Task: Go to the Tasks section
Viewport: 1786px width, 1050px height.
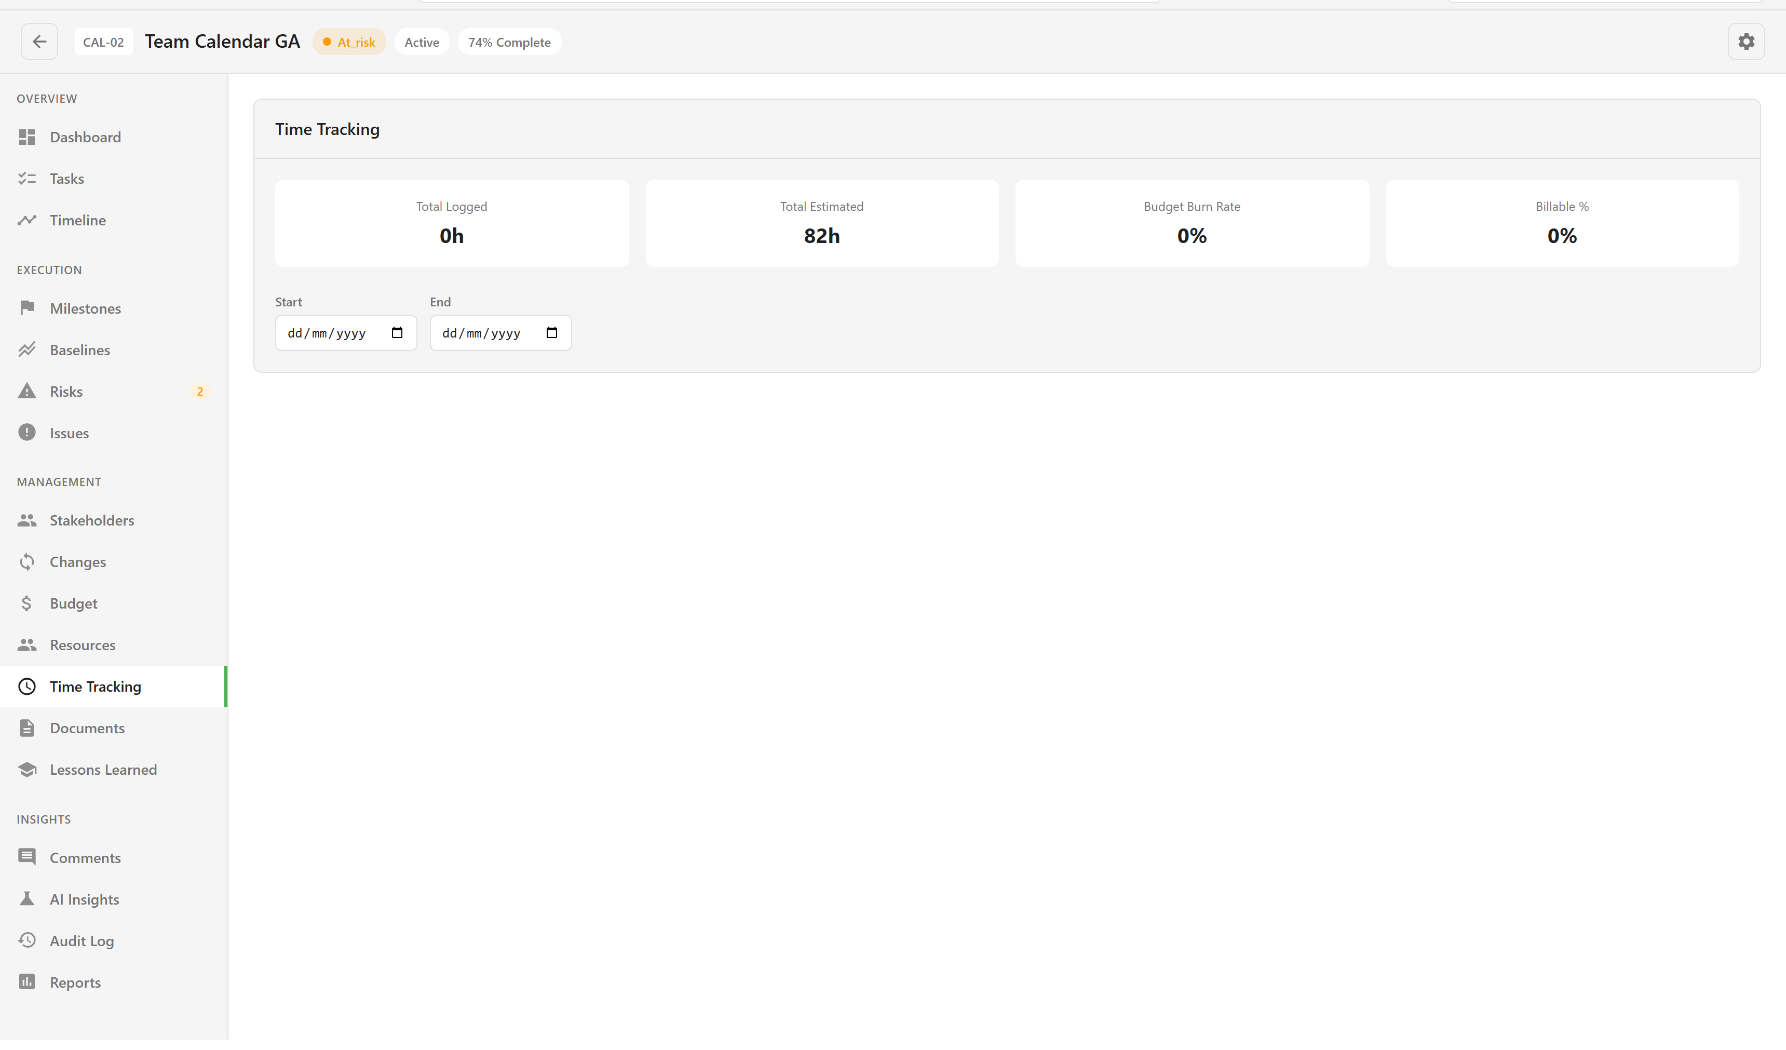Action: click(113, 179)
